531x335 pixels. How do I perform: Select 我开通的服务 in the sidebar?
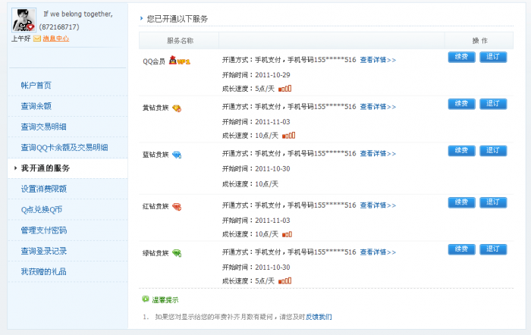tap(46, 168)
